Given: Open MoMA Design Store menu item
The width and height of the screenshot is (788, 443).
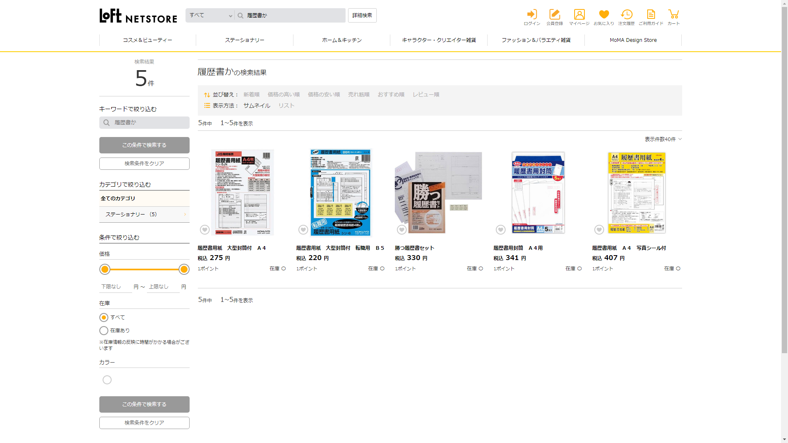Looking at the screenshot, I should pyautogui.click(x=633, y=40).
